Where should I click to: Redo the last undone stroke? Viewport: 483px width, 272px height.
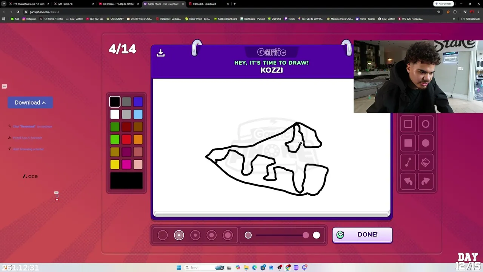[x=426, y=182]
